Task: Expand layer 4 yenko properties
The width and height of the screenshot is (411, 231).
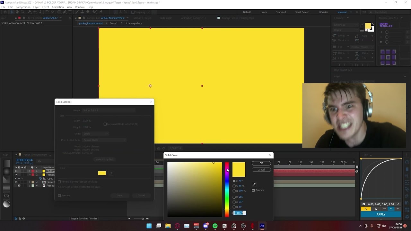Action: tap(30, 186)
